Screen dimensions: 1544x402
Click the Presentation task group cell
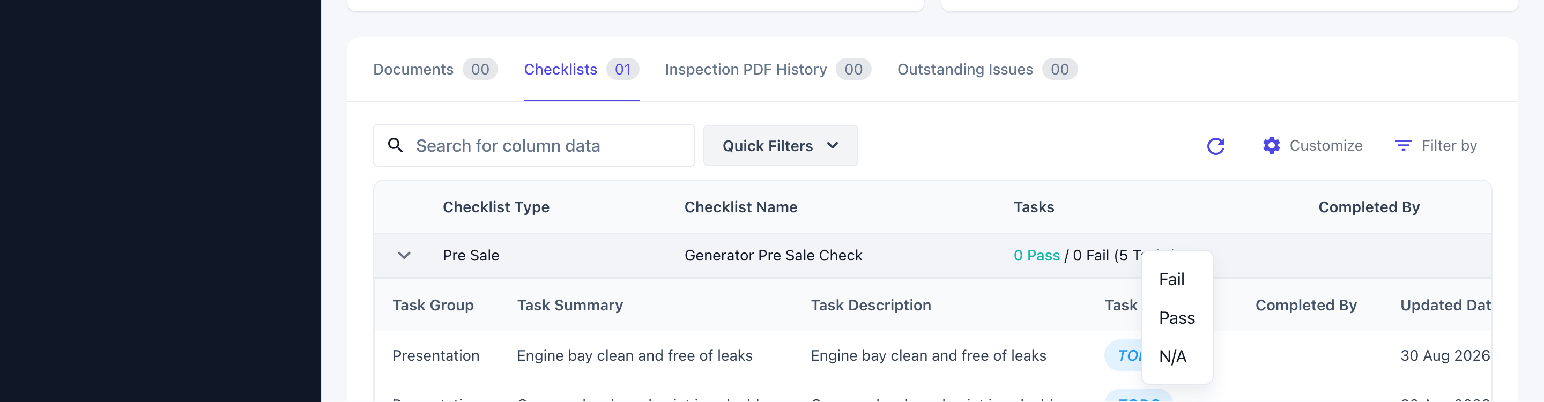coord(436,356)
